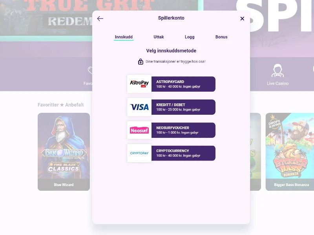
Task: Close the Spillerkonto dialog
Action: point(242,18)
